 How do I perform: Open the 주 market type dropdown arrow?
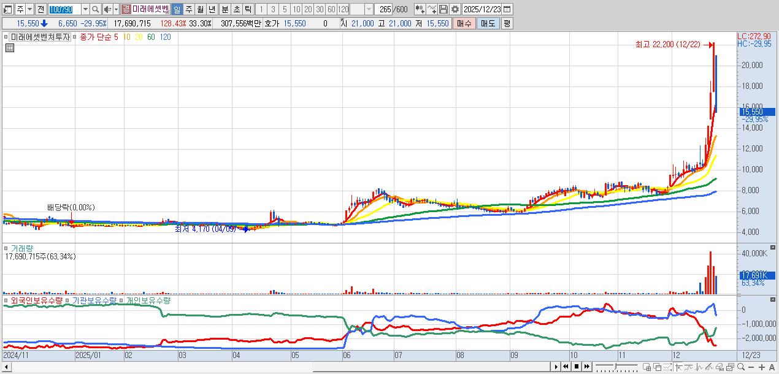coord(29,9)
